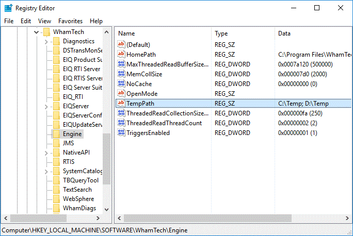Click the string icon beside OpenMode
The height and width of the screenshot is (236, 353).
121,93
